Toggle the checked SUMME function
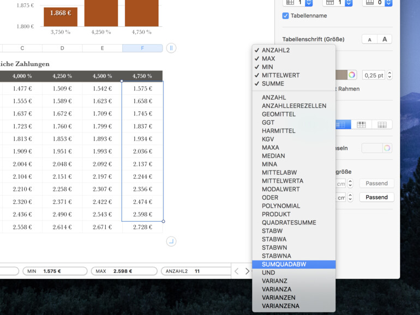This screenshot has height=315, width=420. click(x=273, y=83)
